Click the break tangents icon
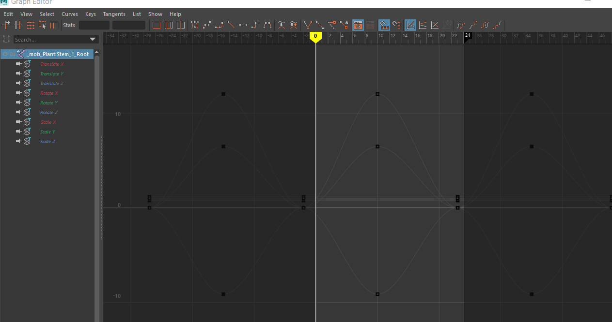Screen dimensions: 612x322 click(307, 25)
